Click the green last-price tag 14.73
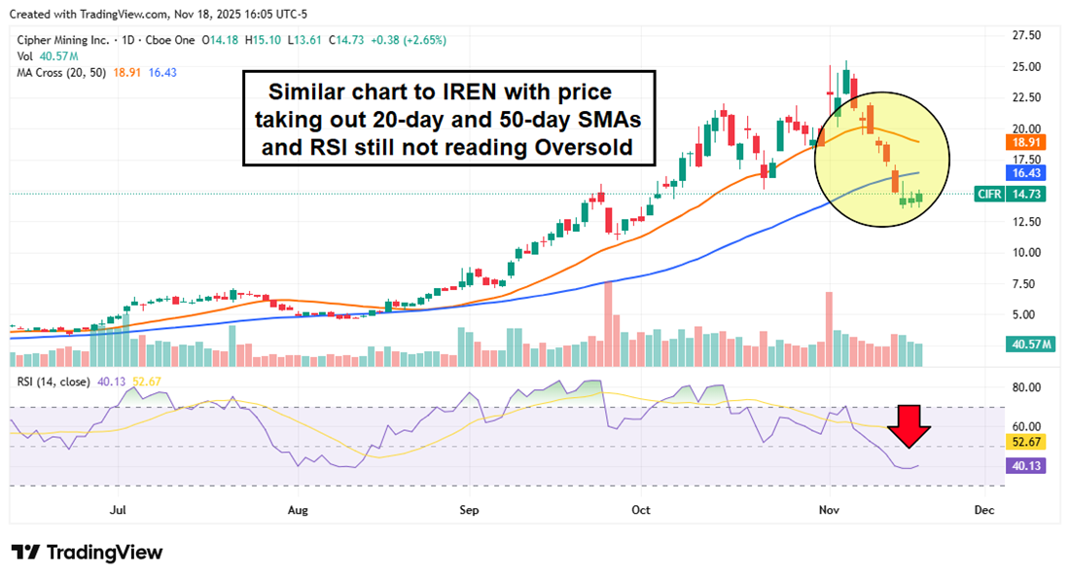This screenshot has width=1070, height=581. 1027,194
